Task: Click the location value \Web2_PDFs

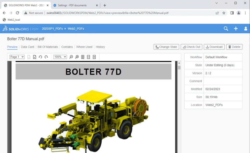Action: coord(214,105)
